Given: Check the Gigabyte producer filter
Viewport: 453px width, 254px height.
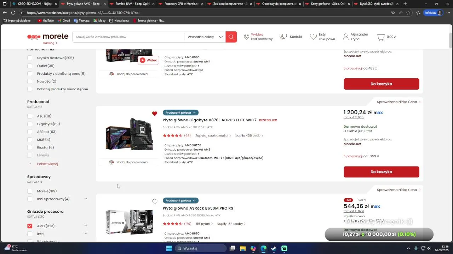Looking at the screenshot, I should pyautogui.click(x=30, y=124).
